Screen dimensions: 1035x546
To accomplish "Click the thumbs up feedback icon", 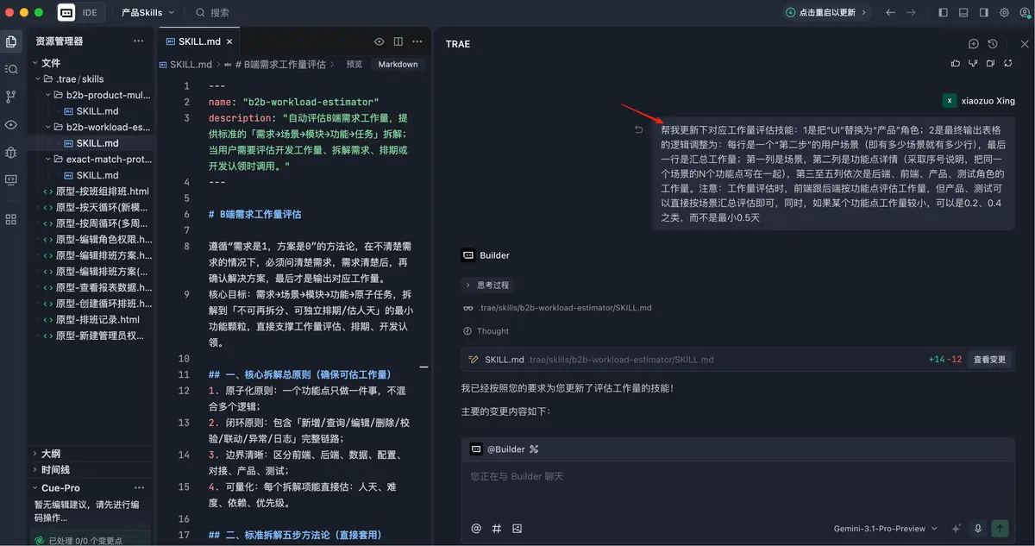I will [955, 63].
